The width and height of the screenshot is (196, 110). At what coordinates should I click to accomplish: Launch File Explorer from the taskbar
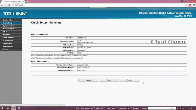pos(8,108)
